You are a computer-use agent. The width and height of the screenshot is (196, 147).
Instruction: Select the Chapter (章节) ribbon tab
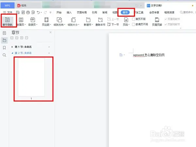point(125,12)
